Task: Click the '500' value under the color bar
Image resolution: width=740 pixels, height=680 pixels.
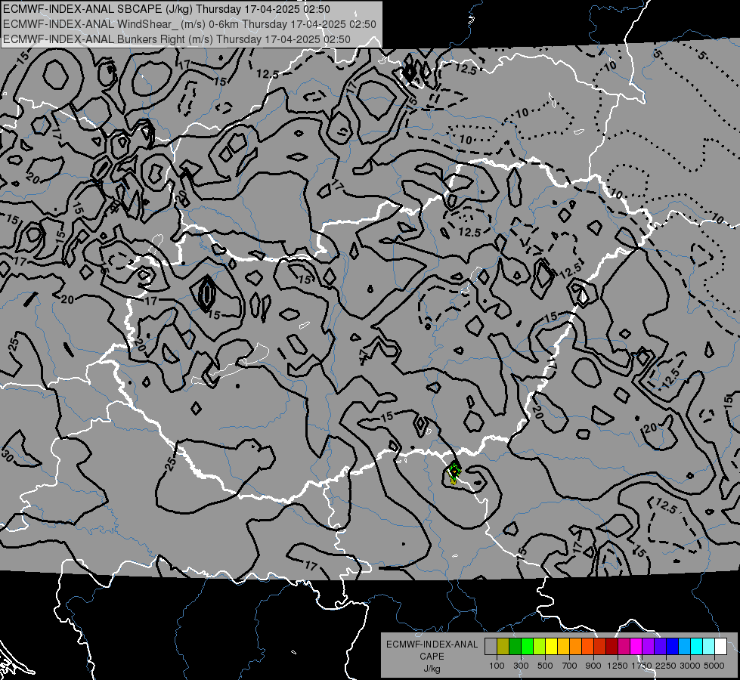Action: 545,666
